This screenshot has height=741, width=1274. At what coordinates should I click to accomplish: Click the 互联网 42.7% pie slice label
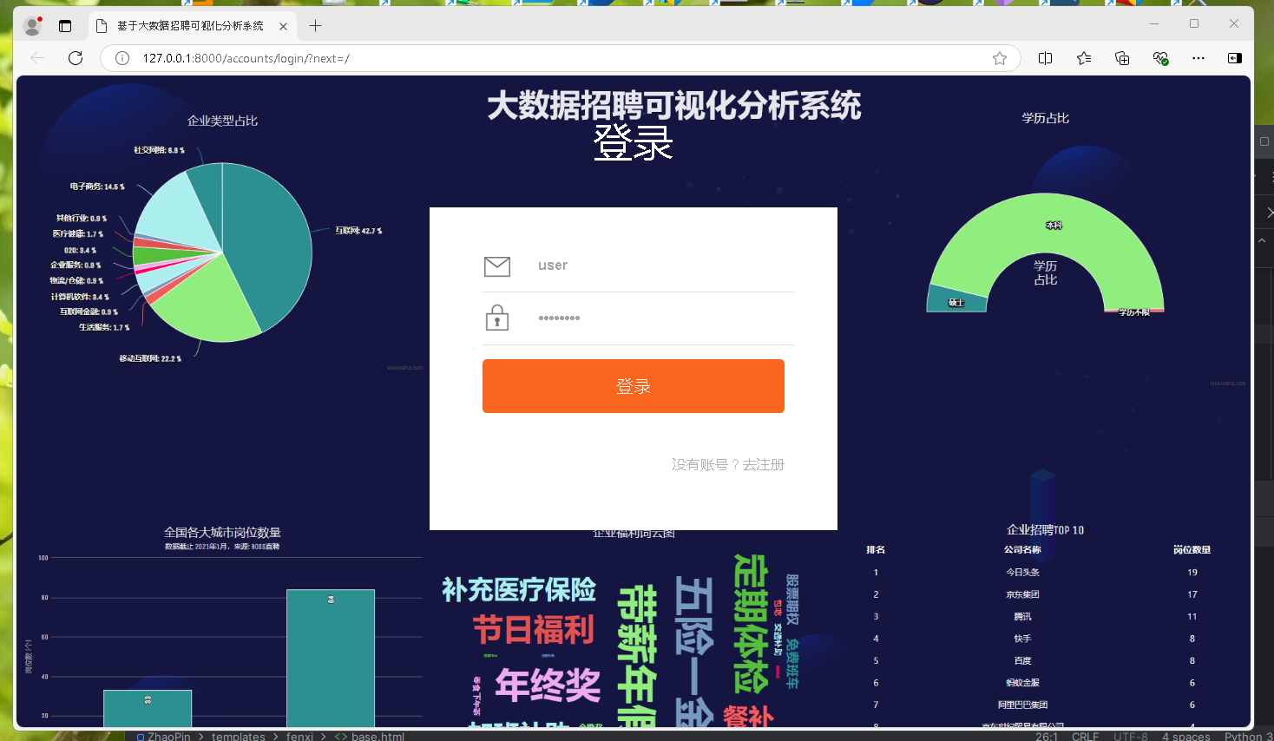(358, 231)
